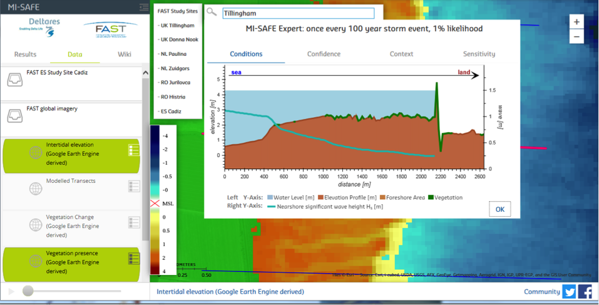Screen dimensions: 599x305
Task: Show legend for Vegetation presence layer
Action: [x=134, y=259]
